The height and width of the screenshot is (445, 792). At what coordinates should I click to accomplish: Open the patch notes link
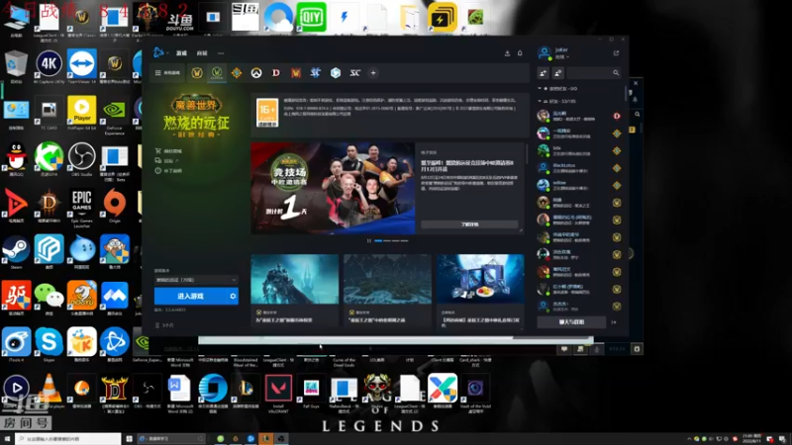point(168,170)
